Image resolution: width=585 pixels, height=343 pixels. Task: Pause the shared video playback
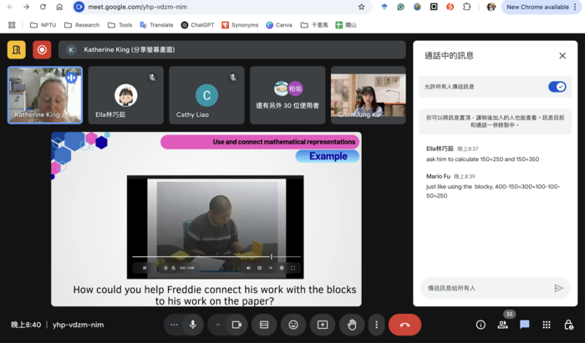pos(145,268)
